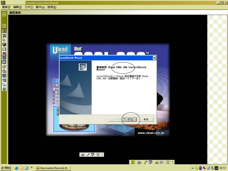Click the keypad icon beside the handwriting pen
This screenshot has width=228, height=171.
[x=161, y=162]
